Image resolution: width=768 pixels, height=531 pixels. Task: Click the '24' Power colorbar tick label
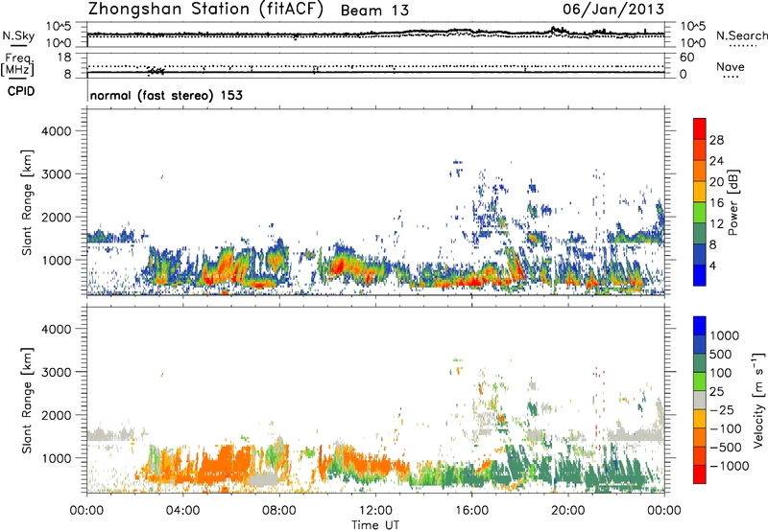716,161
